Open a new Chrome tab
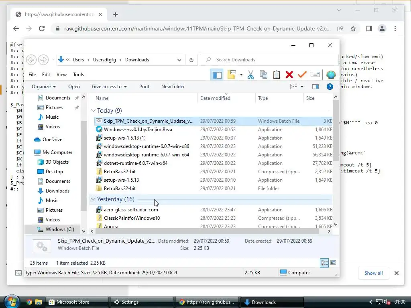Screen dimensions: 411x308 [116, 14]
